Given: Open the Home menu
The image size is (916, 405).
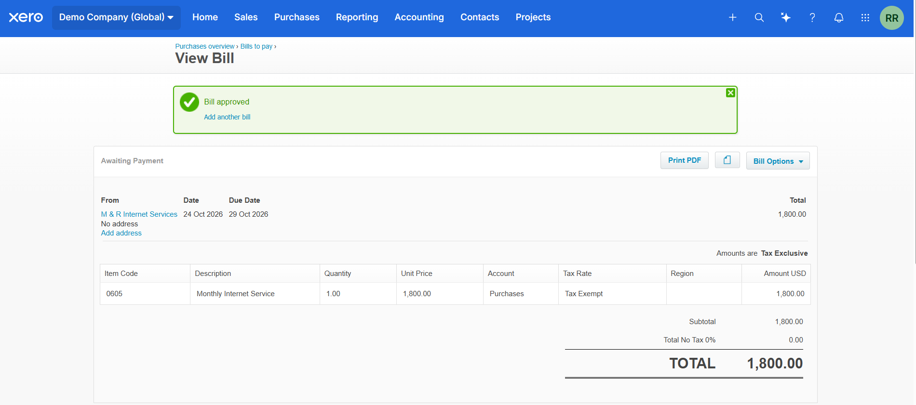Looking at the screenshot, I should pos(205,17).
